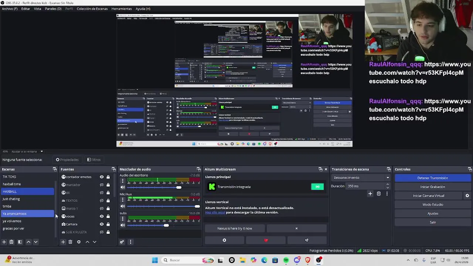
Task: Move selected source down in Fuentes
Action: [95, 242]
